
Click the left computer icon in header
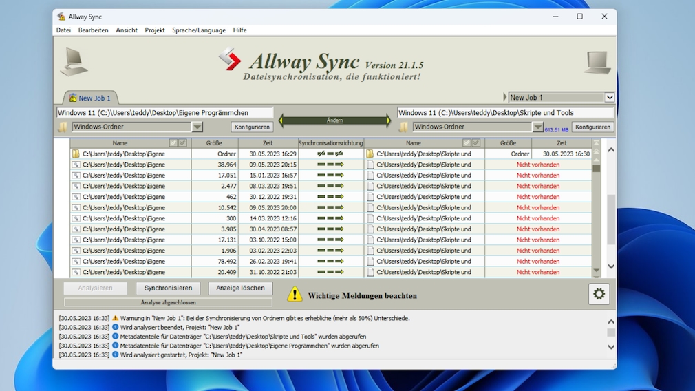[73, 62]
